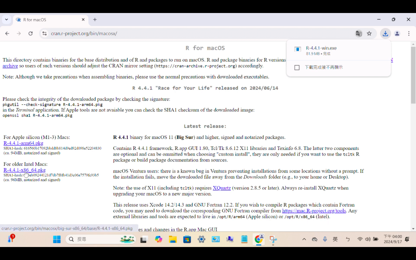Open Wi-Fi network settings in tray
Viewport: 416px width, 260px height.
pos(360,239)
